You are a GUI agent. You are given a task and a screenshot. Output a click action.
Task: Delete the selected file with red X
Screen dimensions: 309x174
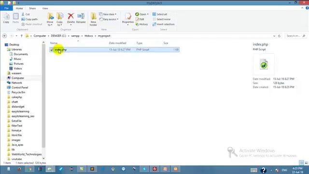click(71, 19)
